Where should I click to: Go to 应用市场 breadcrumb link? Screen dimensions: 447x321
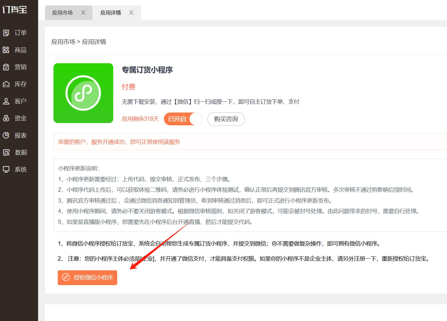pos(63,42)
